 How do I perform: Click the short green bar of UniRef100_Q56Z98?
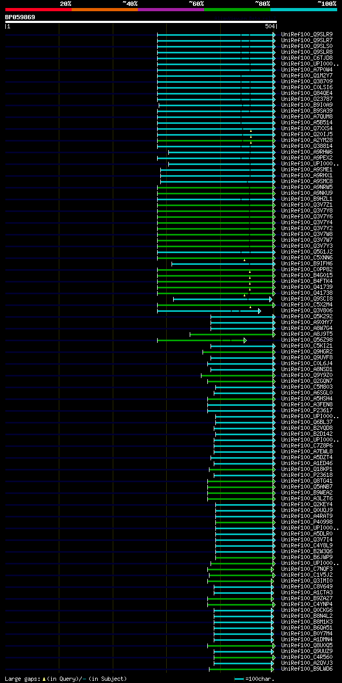[x=201, y=340]
